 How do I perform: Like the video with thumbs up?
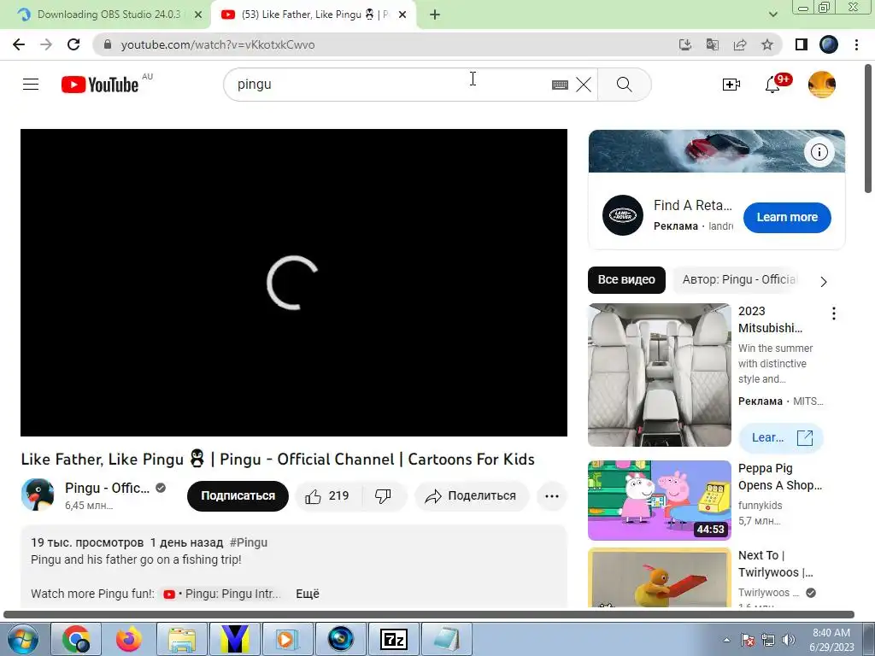[328, 496]
